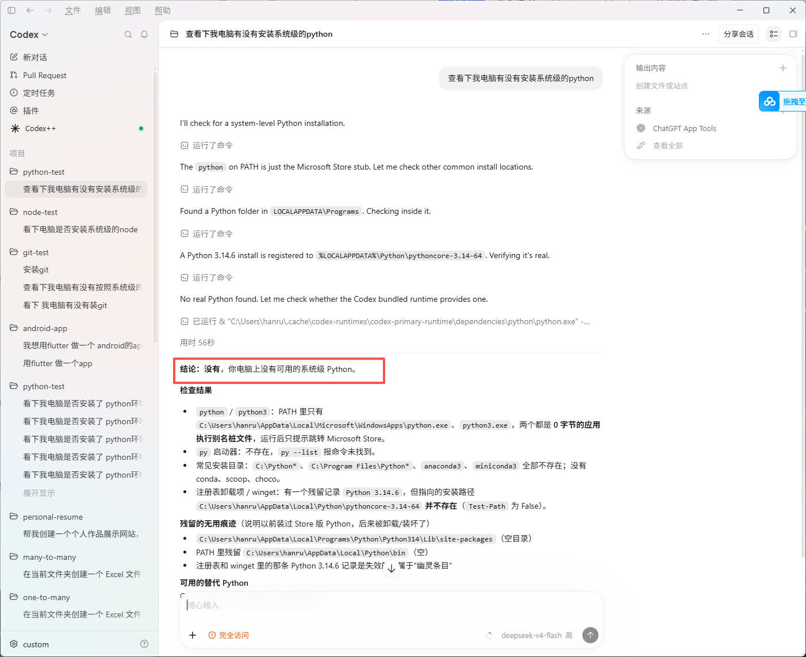806x657 pixels.
Task: Add attachment with the plus icon
Action: pyautogui.click(x=193, y=635)
